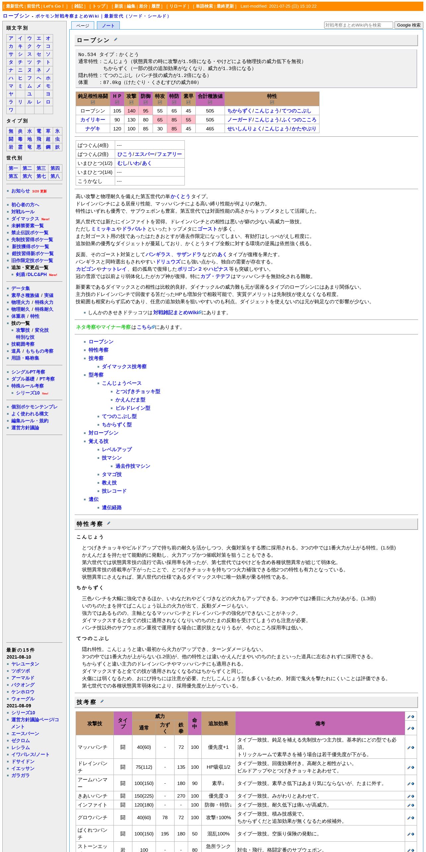The image size is (426, 852).
Task: Click pencil edit icon in インファイト row
Action: tap(409, 805)
